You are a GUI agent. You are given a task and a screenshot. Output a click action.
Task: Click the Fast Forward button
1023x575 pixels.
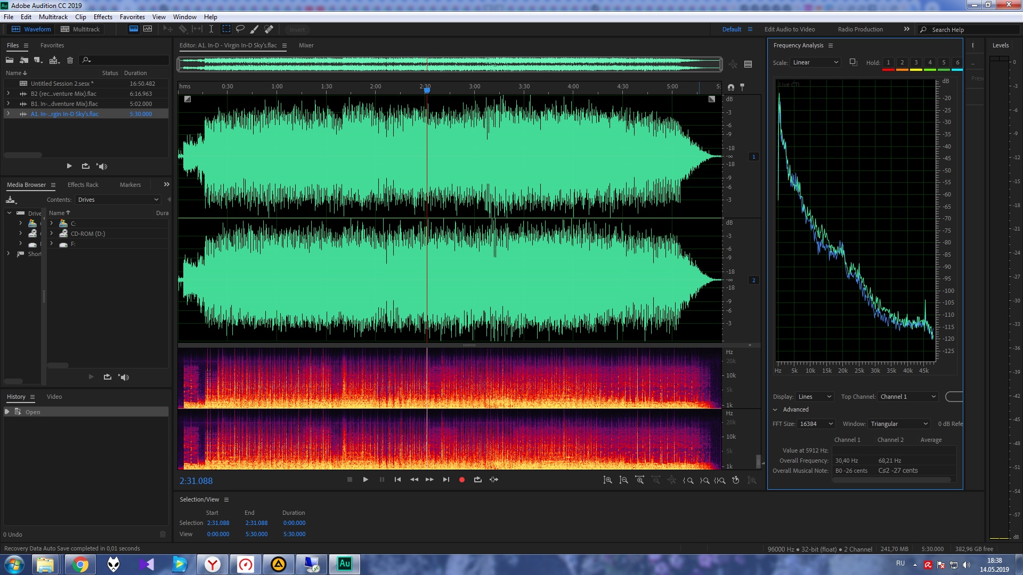pos(429,480)
